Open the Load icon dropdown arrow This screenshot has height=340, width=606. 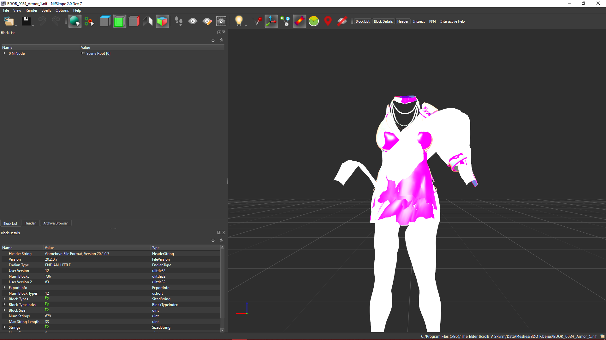[16, 26]
